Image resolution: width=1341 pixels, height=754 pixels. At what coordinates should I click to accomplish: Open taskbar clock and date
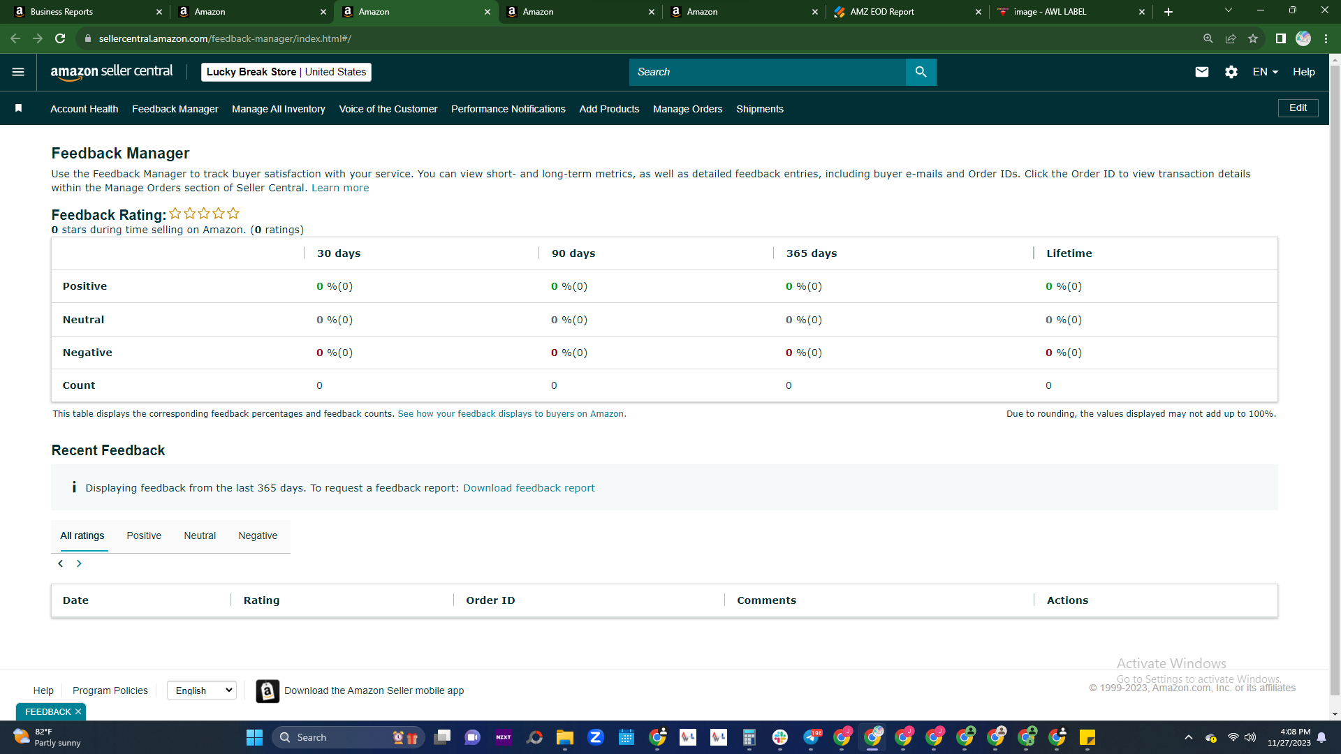click(x=1289, y=737)
